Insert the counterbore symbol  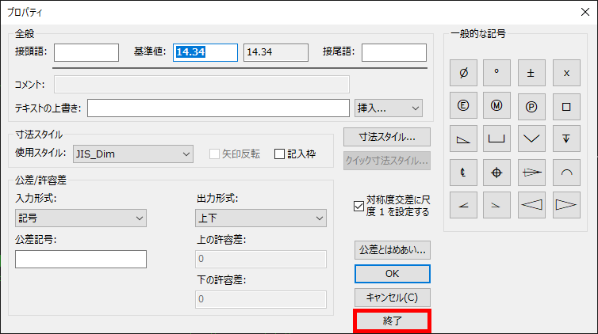coord(497,139)
